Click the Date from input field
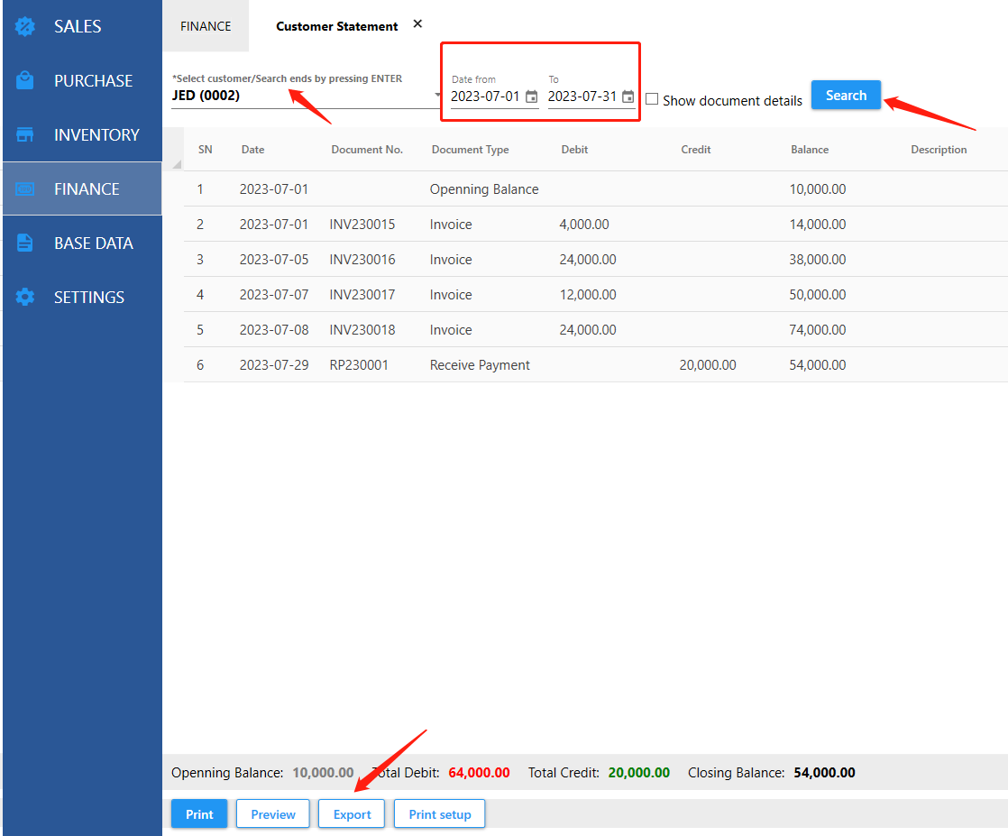The image size is (1008, 836). pos(485,96)
